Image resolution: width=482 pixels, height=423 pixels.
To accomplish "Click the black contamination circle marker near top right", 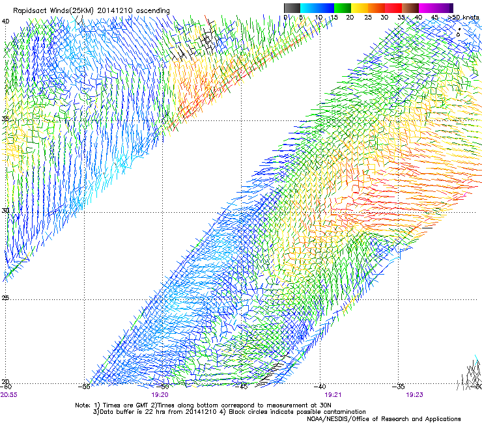I will pyautogui.click(x=458, y=34).
